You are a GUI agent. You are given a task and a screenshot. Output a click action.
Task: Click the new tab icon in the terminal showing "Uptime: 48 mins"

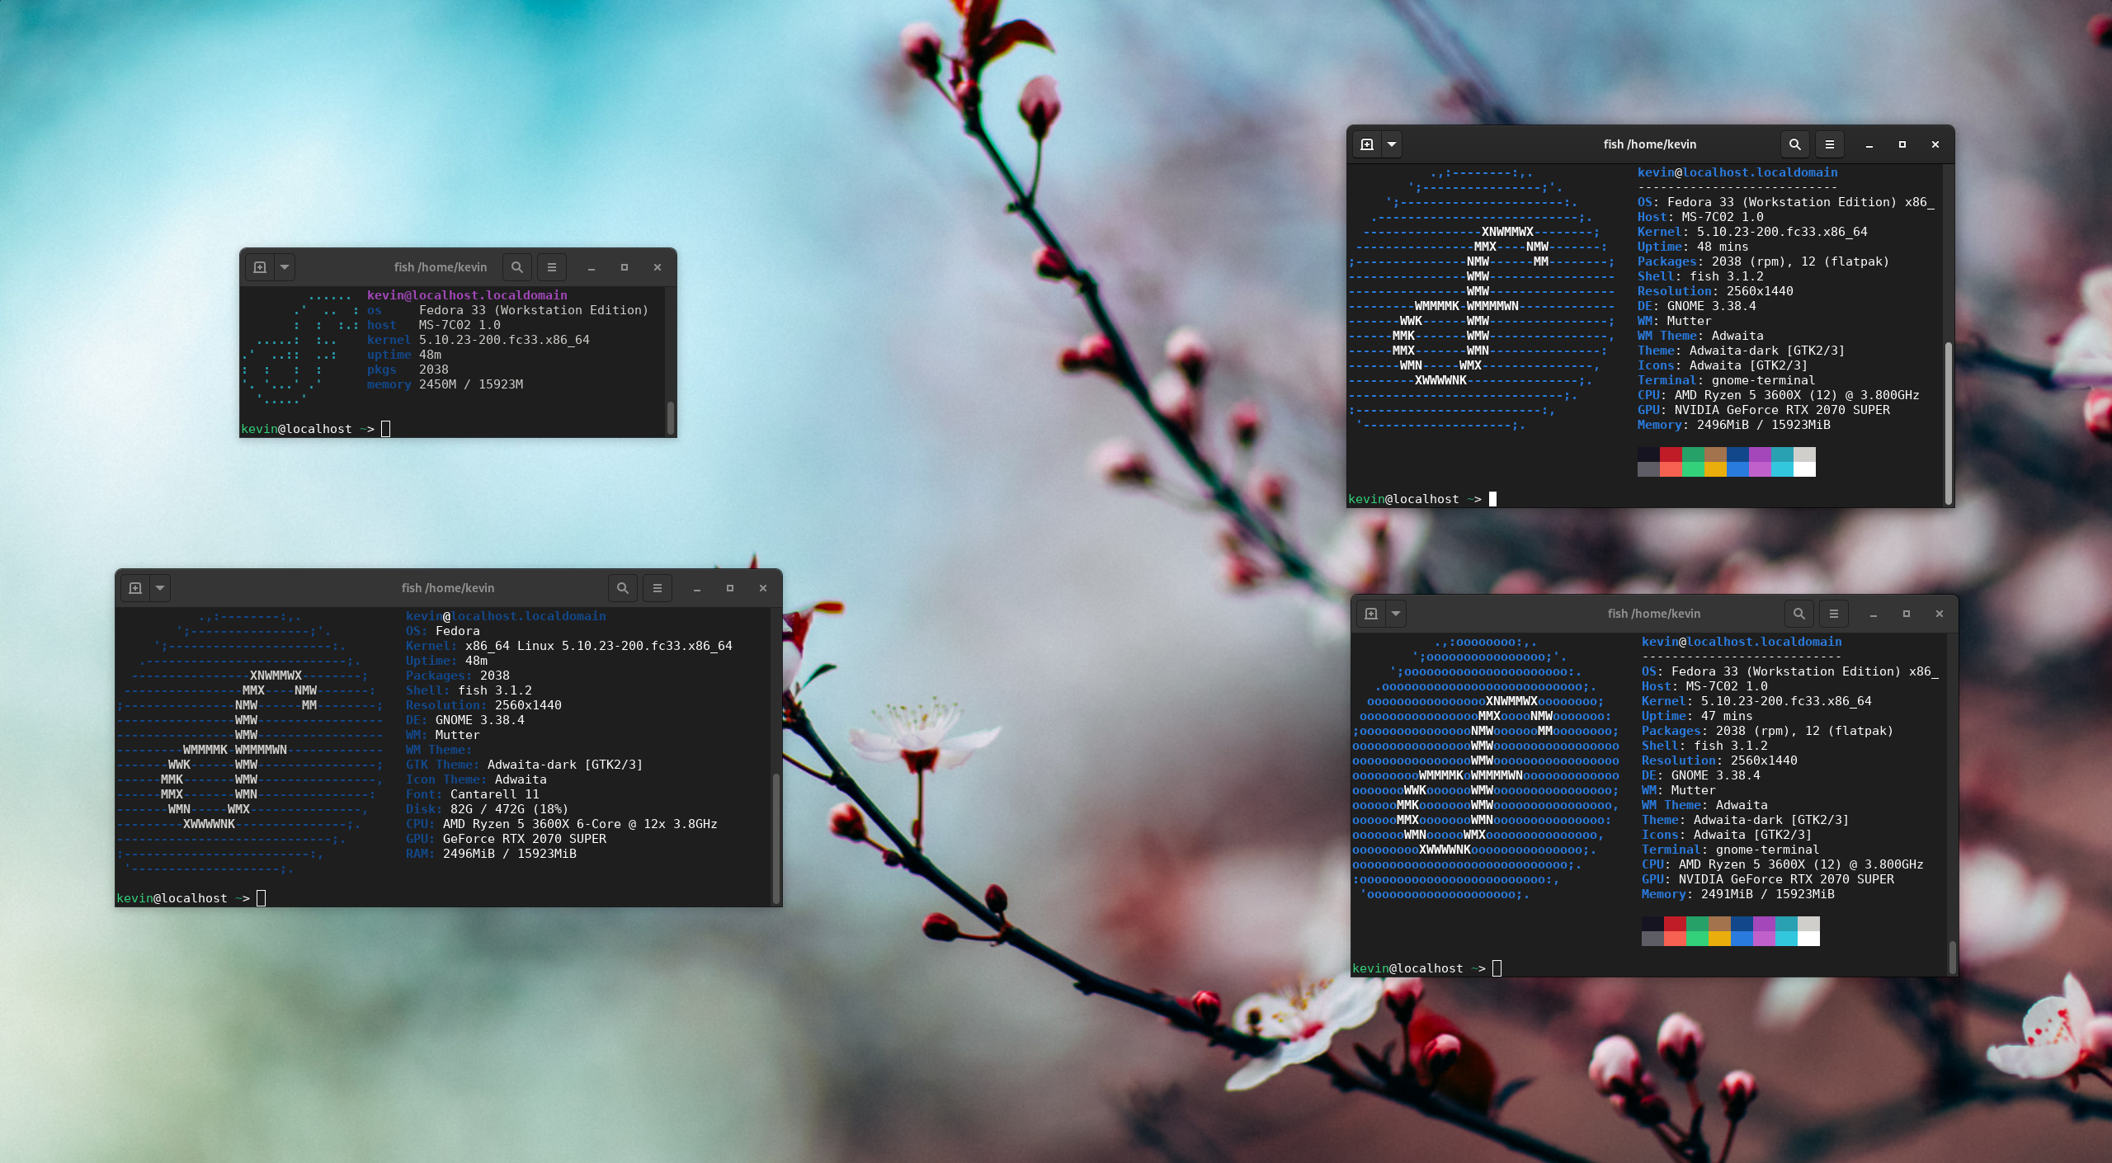1366,144
